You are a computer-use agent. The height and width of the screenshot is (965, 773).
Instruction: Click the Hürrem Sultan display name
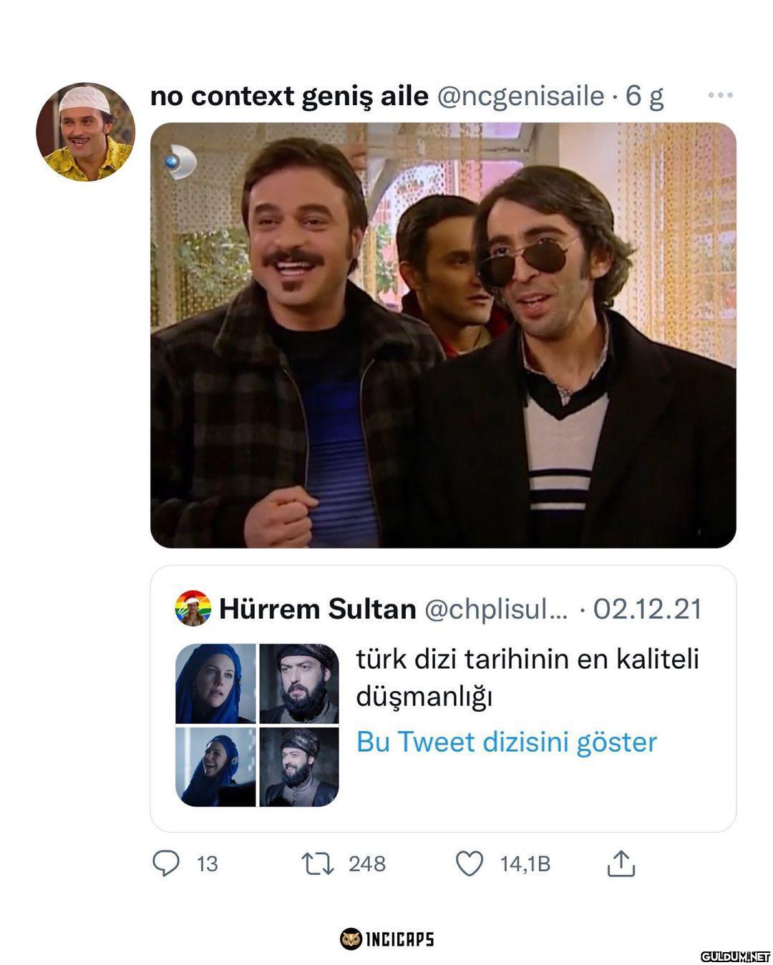[x=317, y=609]
